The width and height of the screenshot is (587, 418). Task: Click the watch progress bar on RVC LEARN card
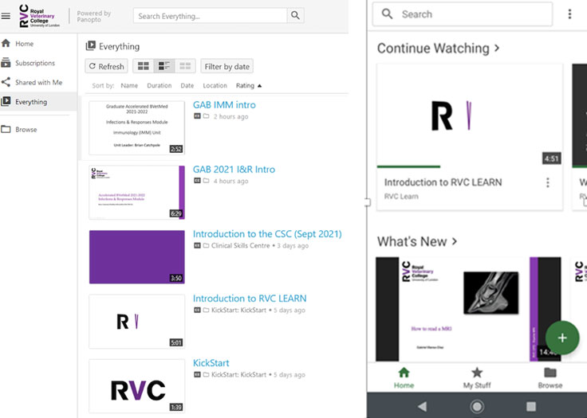pos(409,166)
